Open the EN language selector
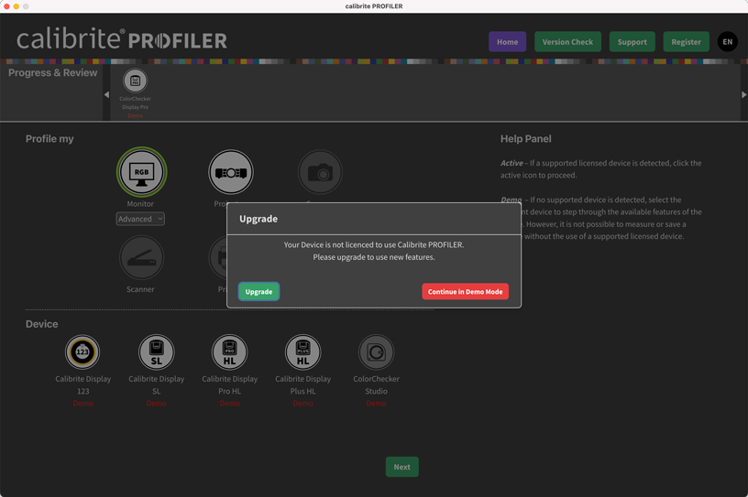The image size is (748, 497). coord(727,42)
